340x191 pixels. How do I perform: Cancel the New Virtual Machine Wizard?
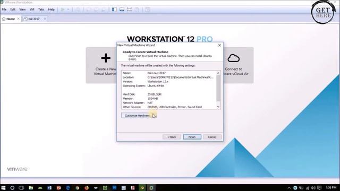click(212, 137)
